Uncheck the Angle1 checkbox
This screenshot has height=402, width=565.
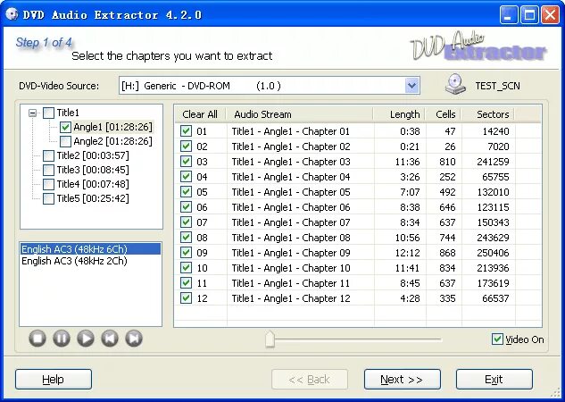[65, 127]
